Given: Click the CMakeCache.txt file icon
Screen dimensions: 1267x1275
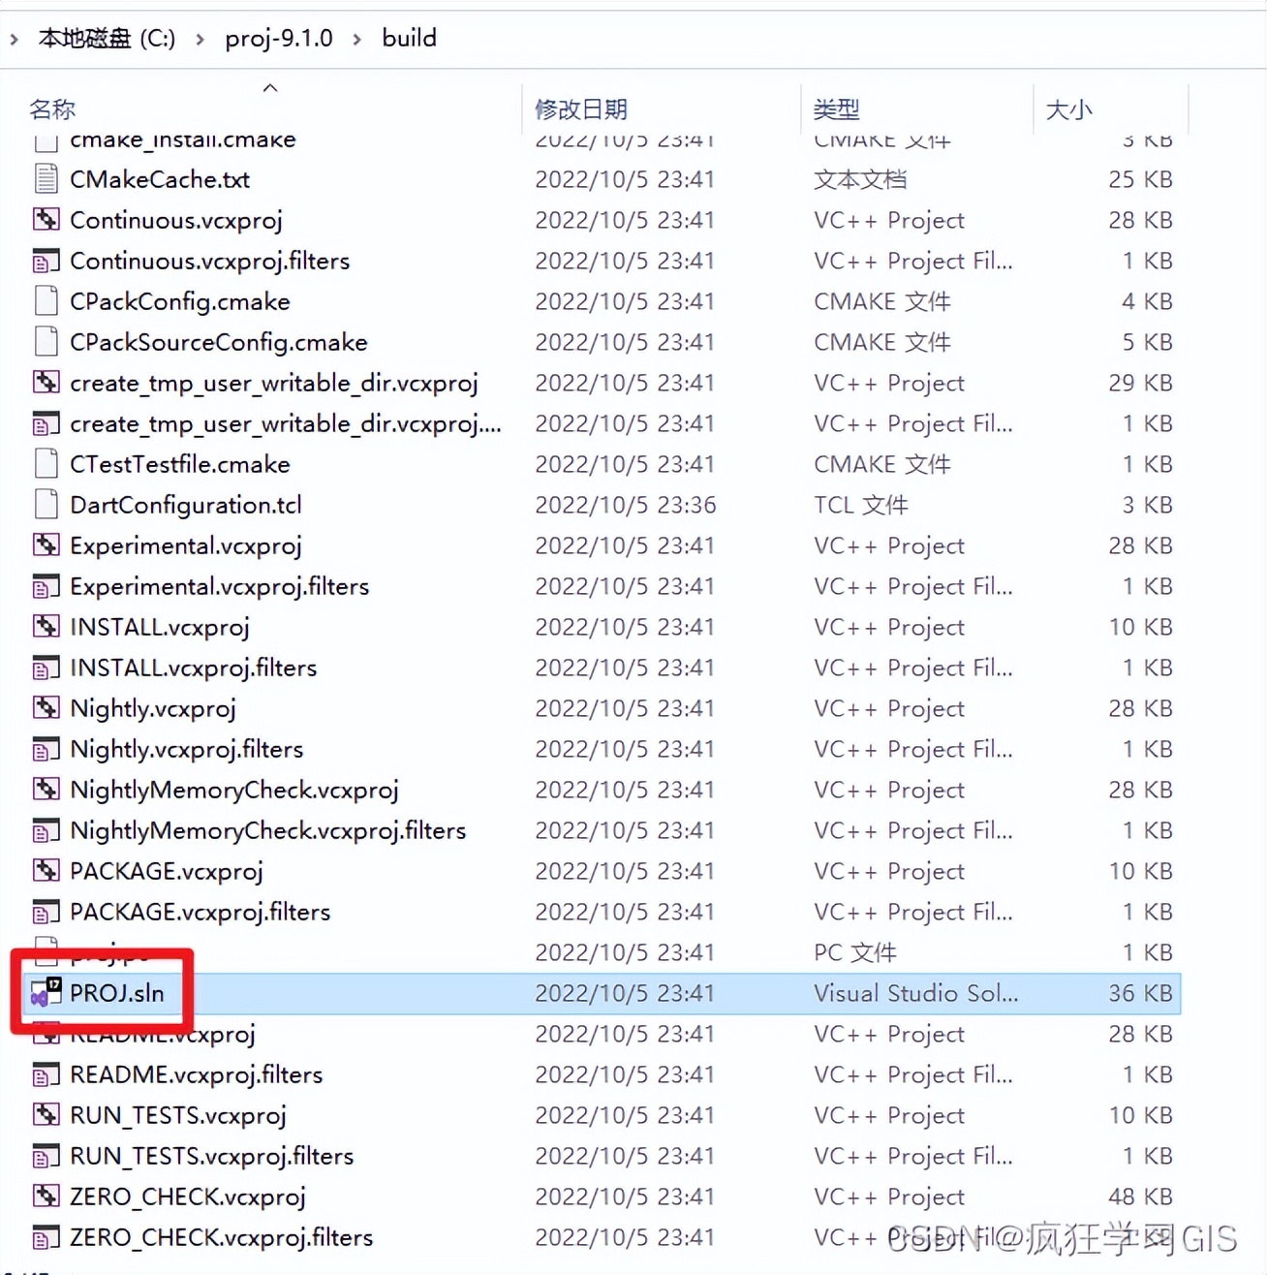Looking at the screenshot, I should [x=46, y=179].
